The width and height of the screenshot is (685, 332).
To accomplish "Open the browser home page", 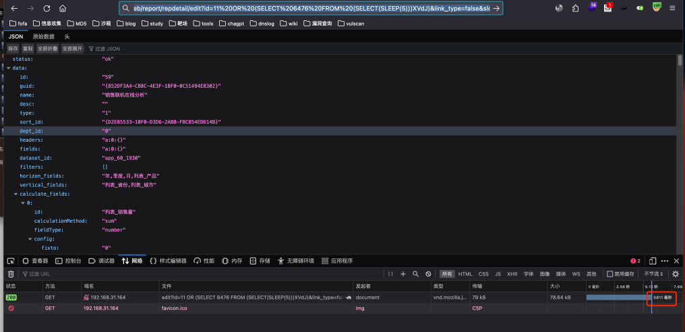I will point(63,8).
